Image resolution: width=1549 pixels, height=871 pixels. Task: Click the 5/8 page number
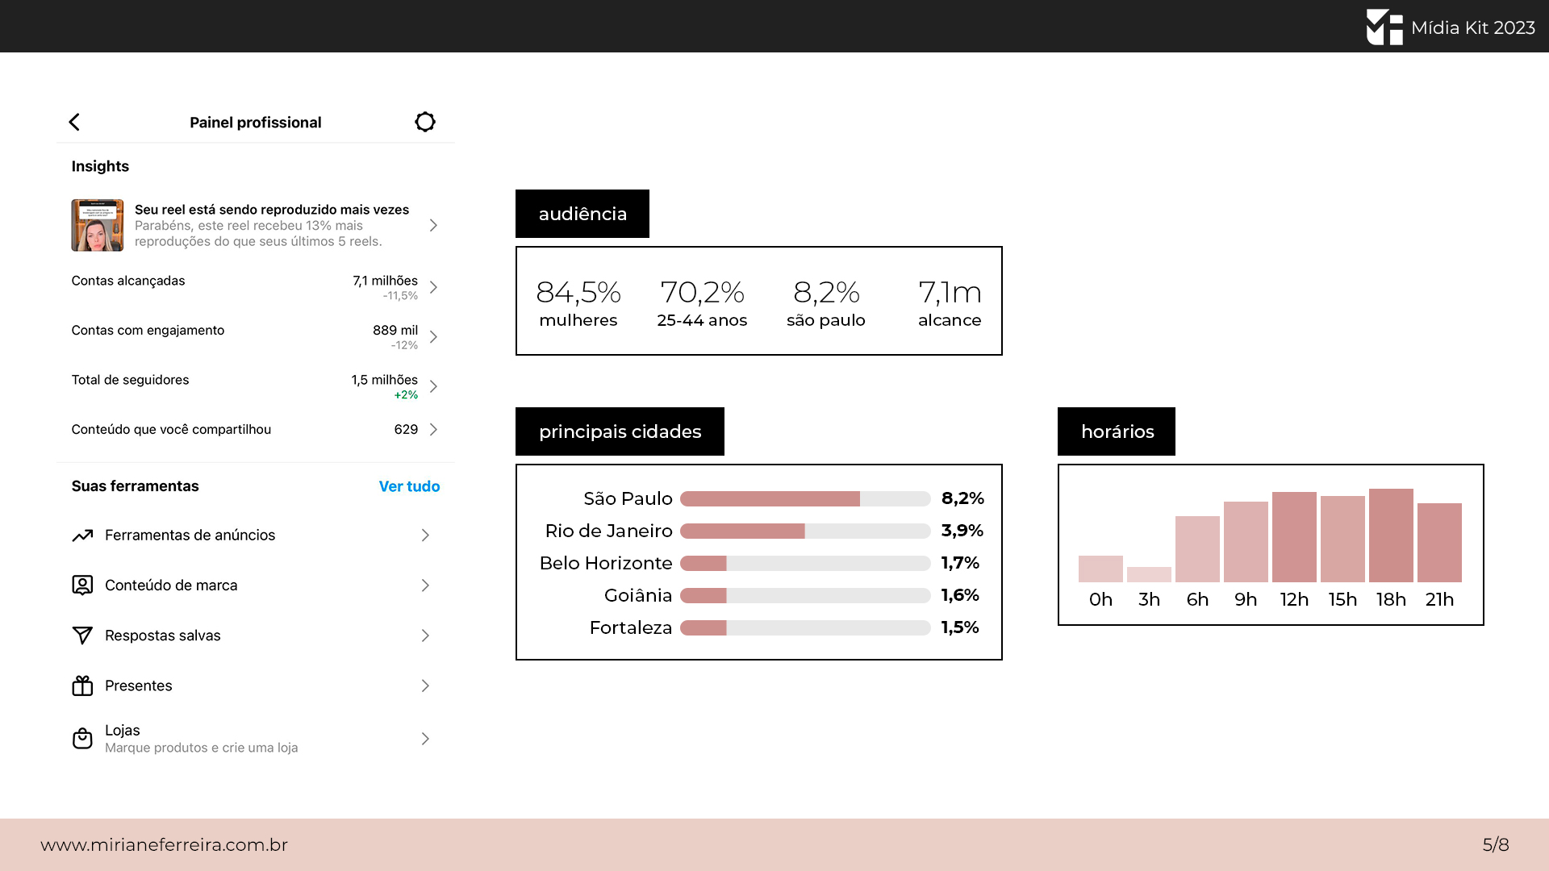(x=1496, y=844)
